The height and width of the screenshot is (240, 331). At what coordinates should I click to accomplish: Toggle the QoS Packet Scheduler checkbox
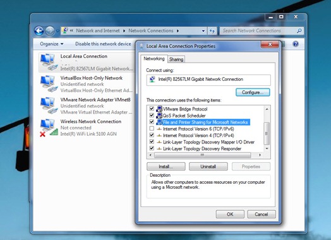pos(152,115)
